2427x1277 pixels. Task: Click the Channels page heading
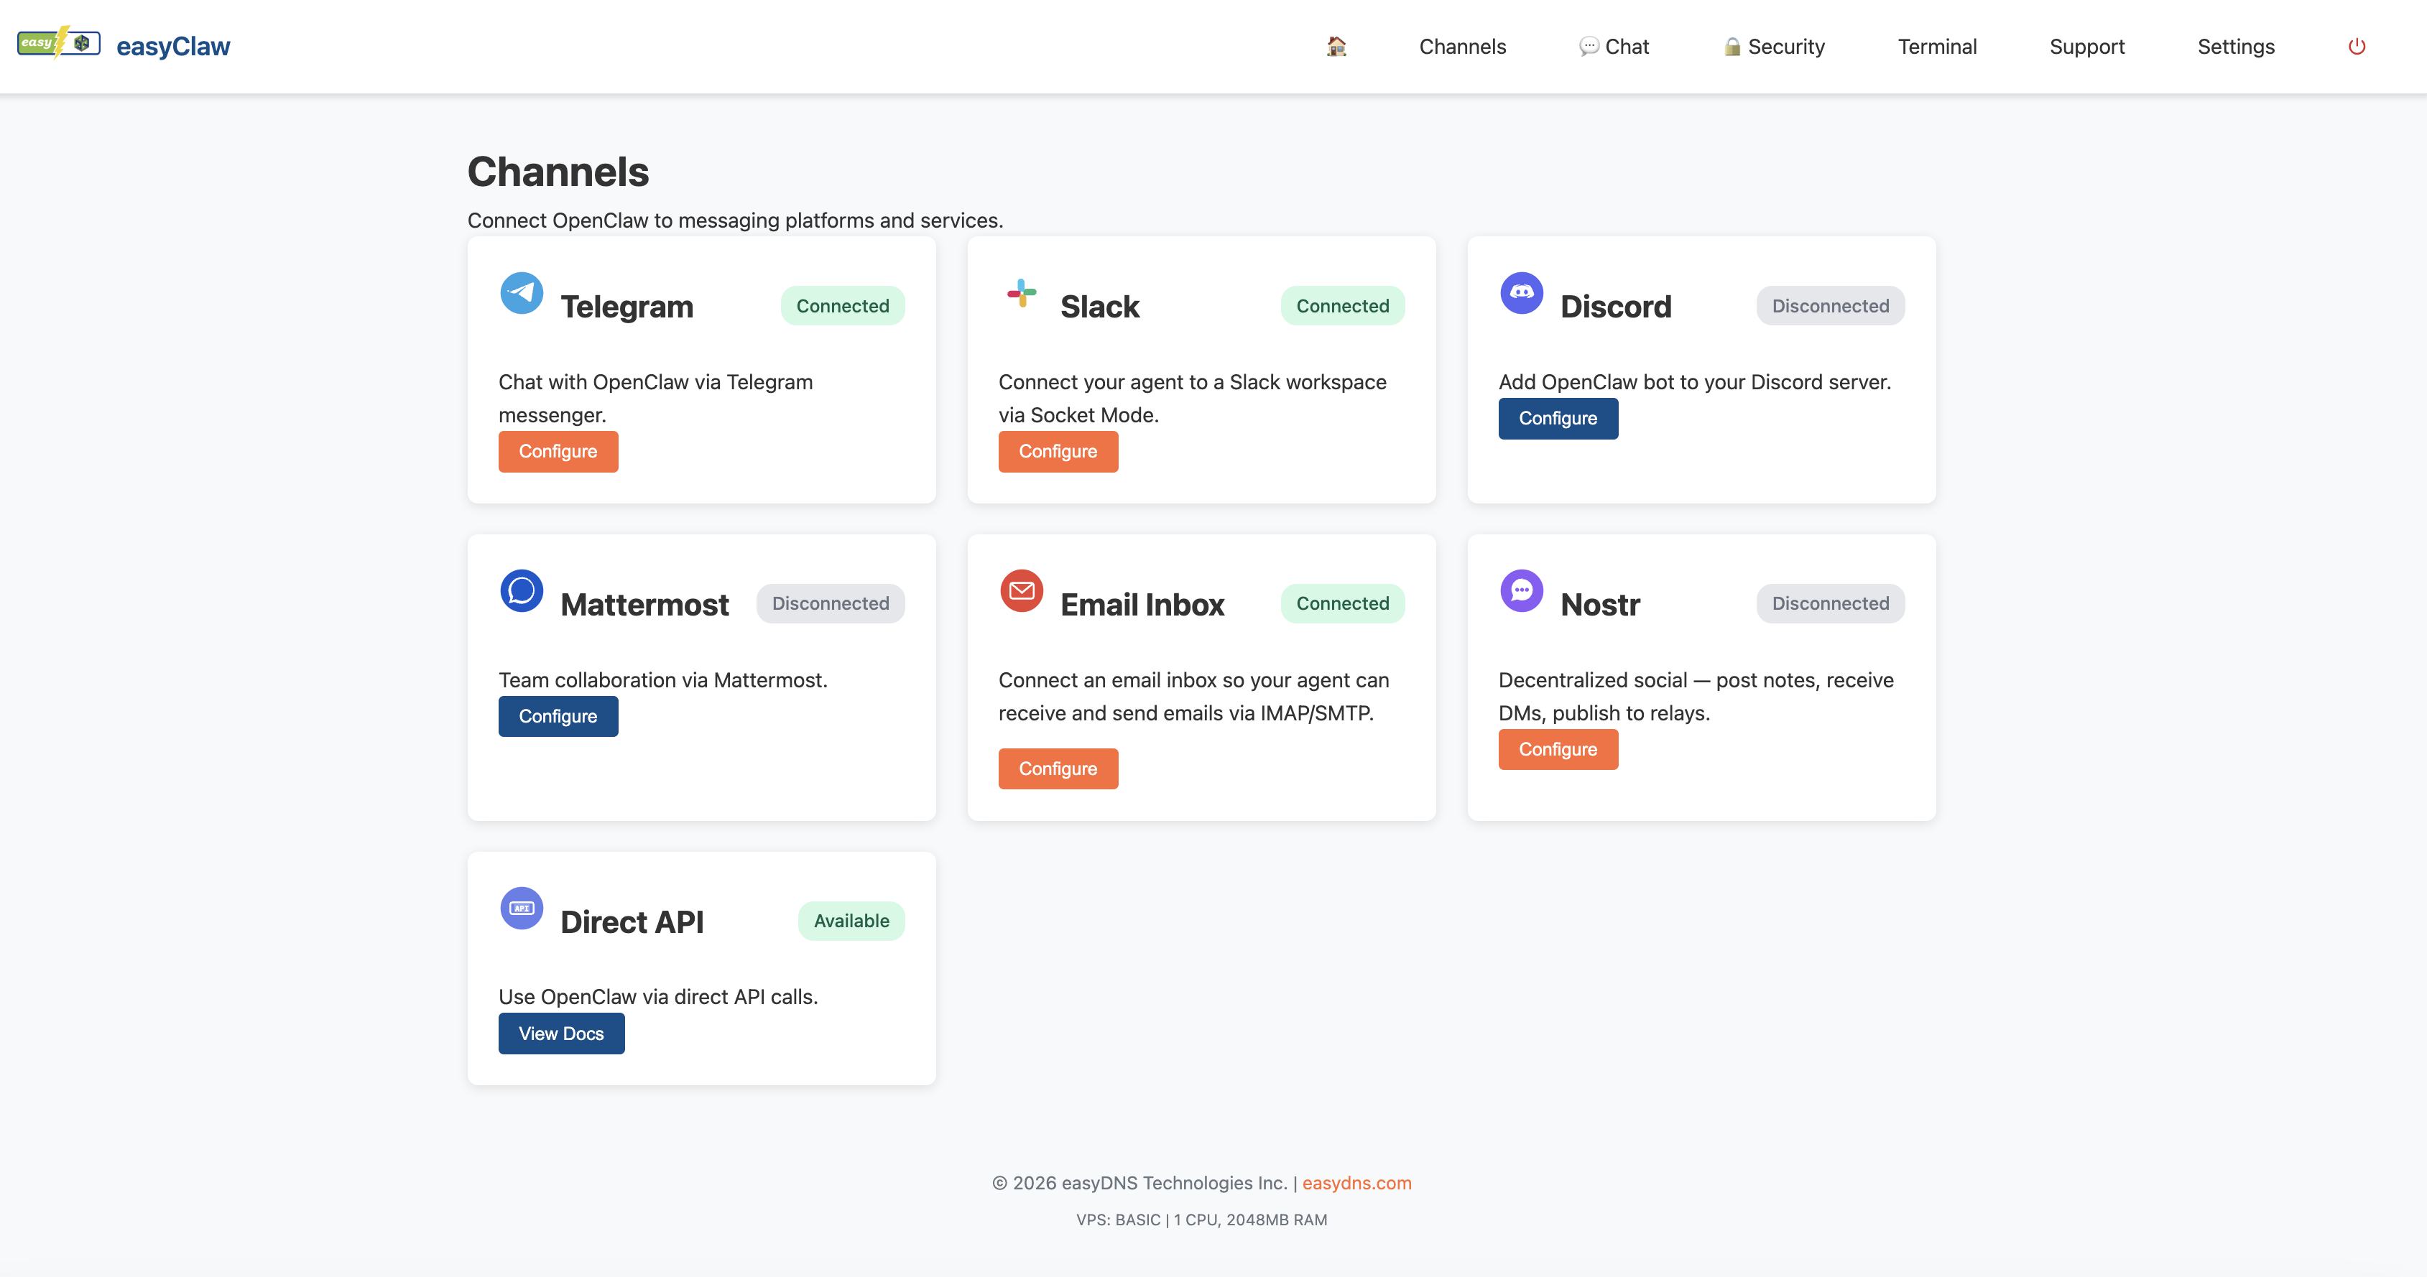558,172
